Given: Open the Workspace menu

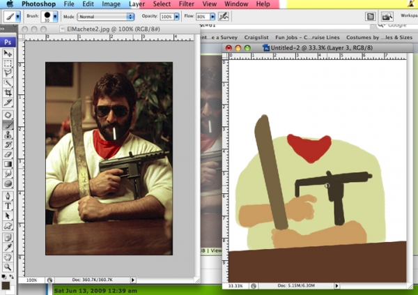Looking at the screenshot, I should point(409,16).
